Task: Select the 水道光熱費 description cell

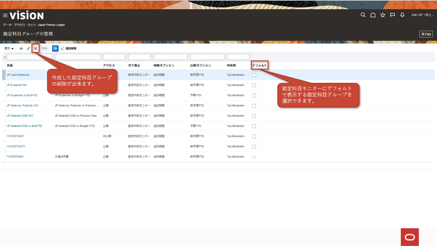Action: coord(62,157)
